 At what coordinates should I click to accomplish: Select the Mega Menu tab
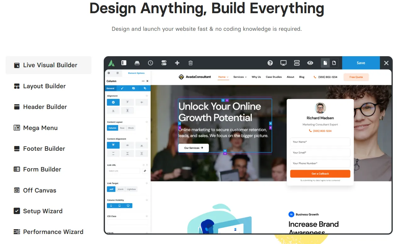40,128
